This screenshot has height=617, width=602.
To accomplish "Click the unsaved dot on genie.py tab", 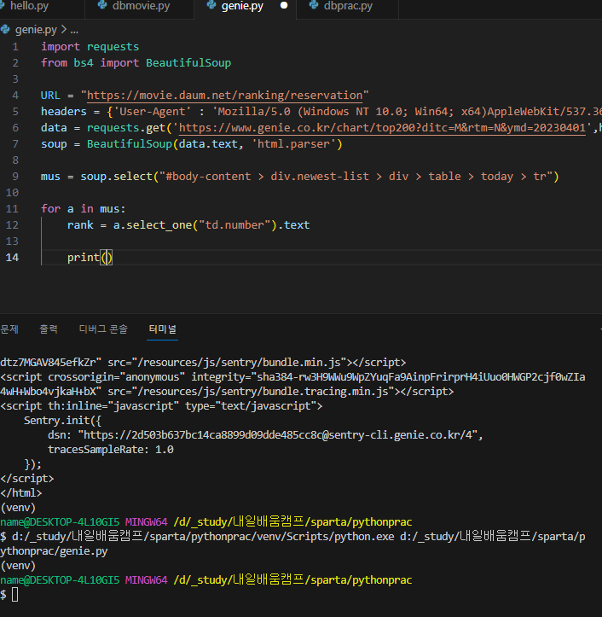I will point(283,5).
